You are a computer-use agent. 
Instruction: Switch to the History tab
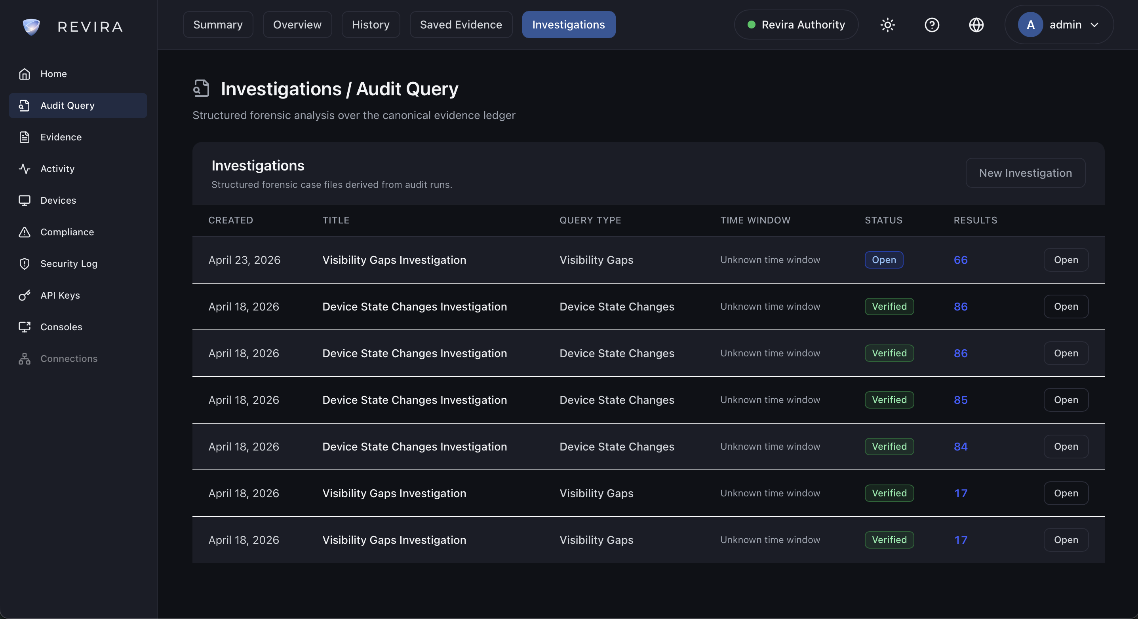pyautogui.click(x=371, y=25)
